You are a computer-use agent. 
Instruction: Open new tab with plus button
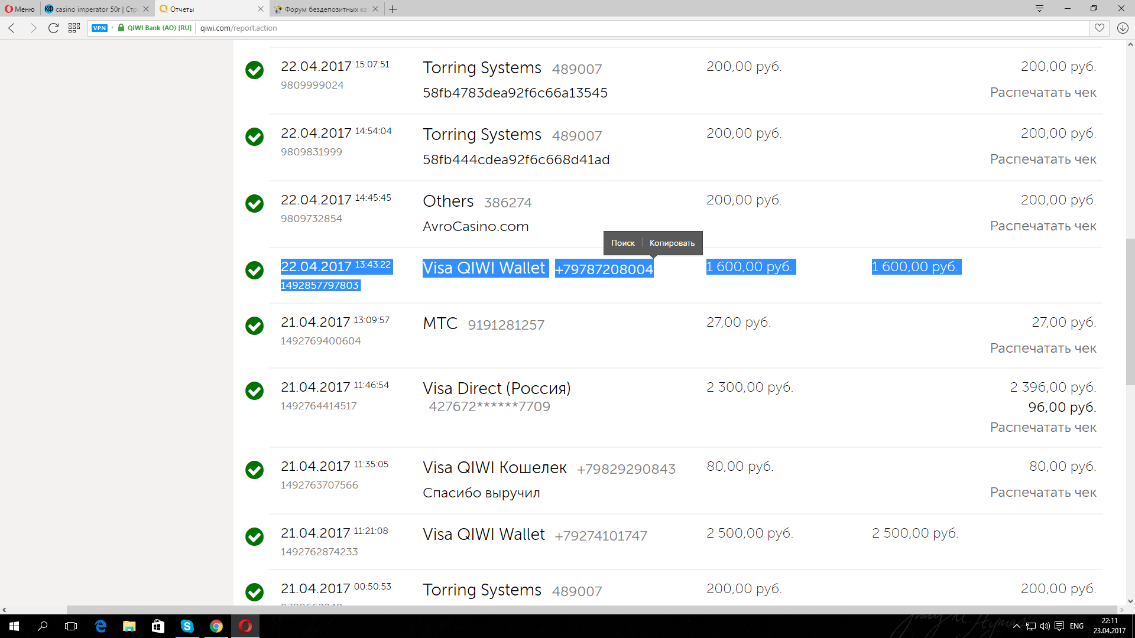tap(393, 9)
